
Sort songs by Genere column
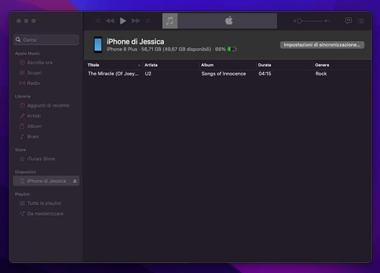tap(342, 65)
